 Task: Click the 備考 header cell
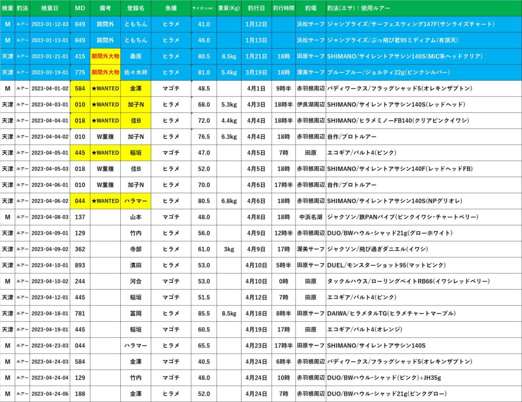105,9
